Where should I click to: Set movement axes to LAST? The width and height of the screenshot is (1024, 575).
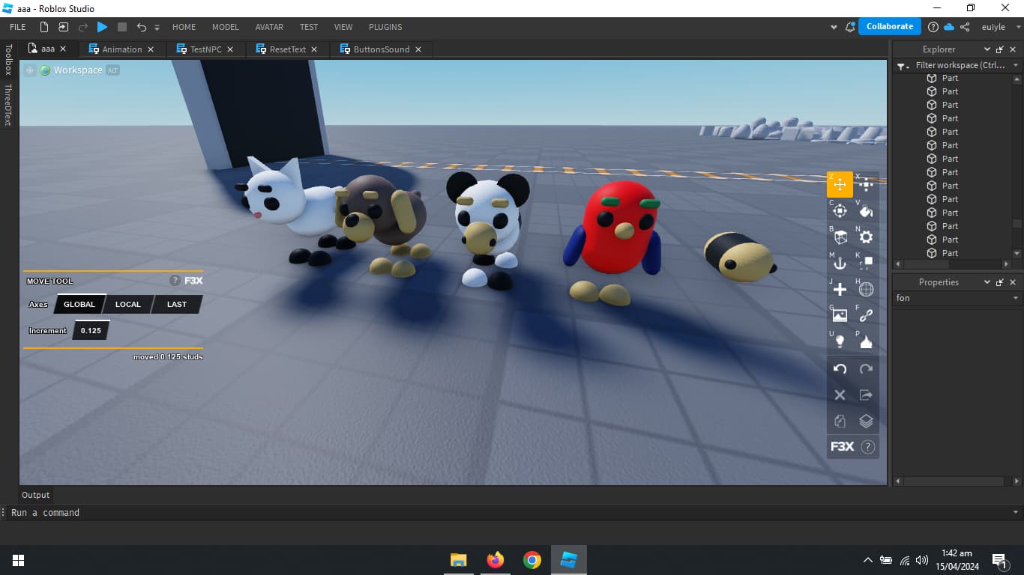177,304
